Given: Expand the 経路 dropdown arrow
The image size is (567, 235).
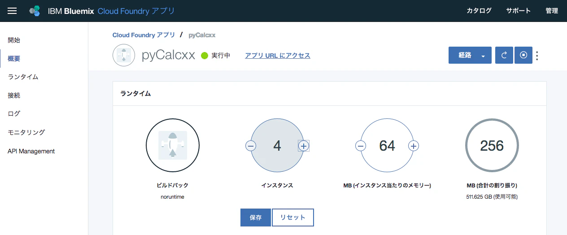Looking at the screenshot, I should pos(483,56).
